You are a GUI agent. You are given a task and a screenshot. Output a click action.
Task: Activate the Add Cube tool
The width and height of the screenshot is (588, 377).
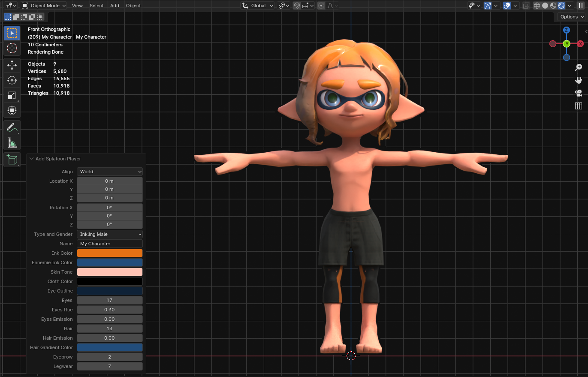pyautogui.click(x=12, y=160)
